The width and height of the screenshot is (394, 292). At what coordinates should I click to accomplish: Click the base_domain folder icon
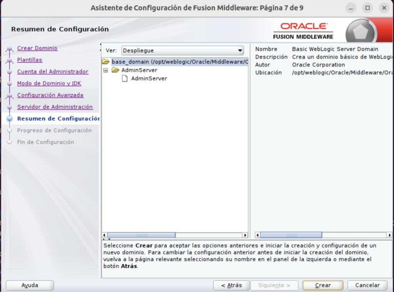coord(106,62)
